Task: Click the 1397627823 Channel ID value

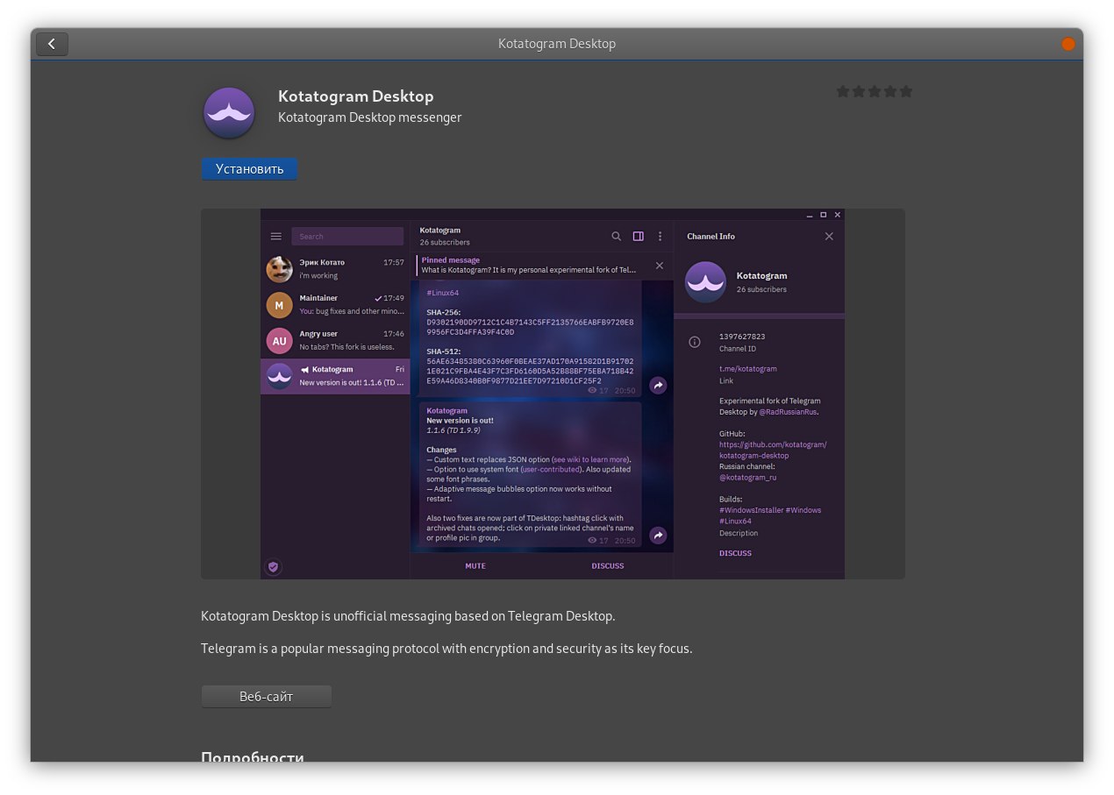Action: pos(742,337)
